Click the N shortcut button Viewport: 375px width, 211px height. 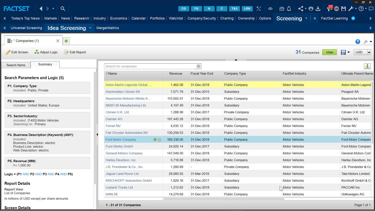(209, 8)
